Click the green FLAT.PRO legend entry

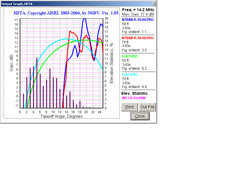(130, 56)
